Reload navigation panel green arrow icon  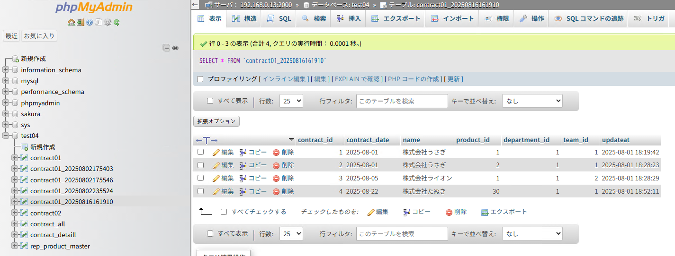117,22
